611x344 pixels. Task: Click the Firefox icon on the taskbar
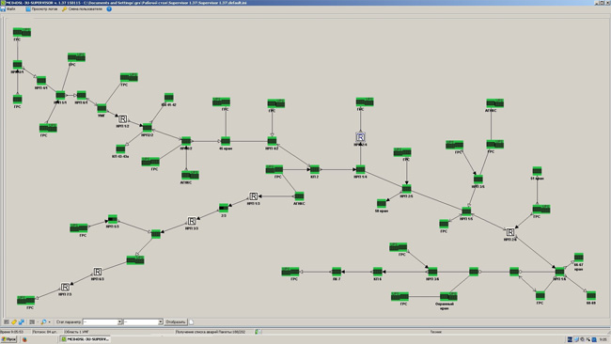(x=24, y=339)
